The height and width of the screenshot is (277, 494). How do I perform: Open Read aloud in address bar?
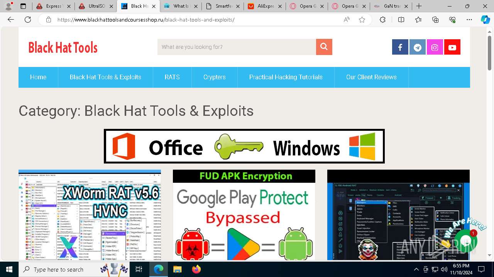pyautogui.click(x=347, y=20)
